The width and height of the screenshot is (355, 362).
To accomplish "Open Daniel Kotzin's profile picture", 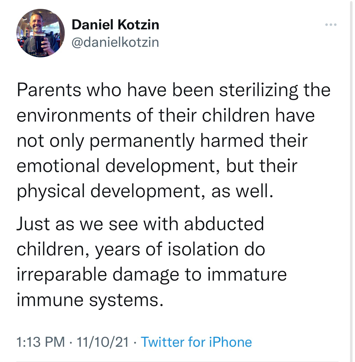I will [x=40, y=33].
